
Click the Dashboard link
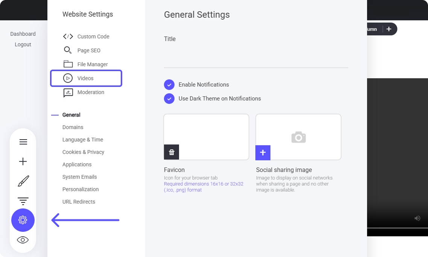point(23,34)
